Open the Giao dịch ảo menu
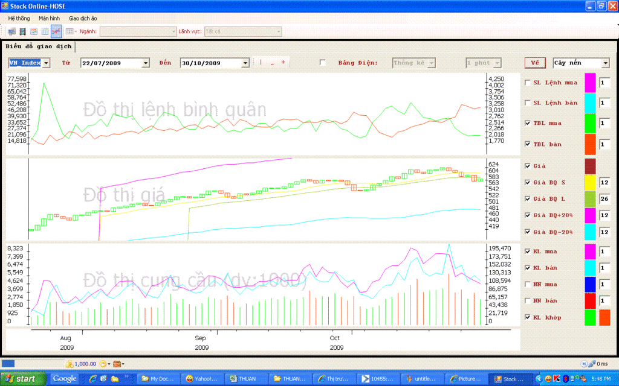Viewport: 619px width, 386px height. (82, 18)
